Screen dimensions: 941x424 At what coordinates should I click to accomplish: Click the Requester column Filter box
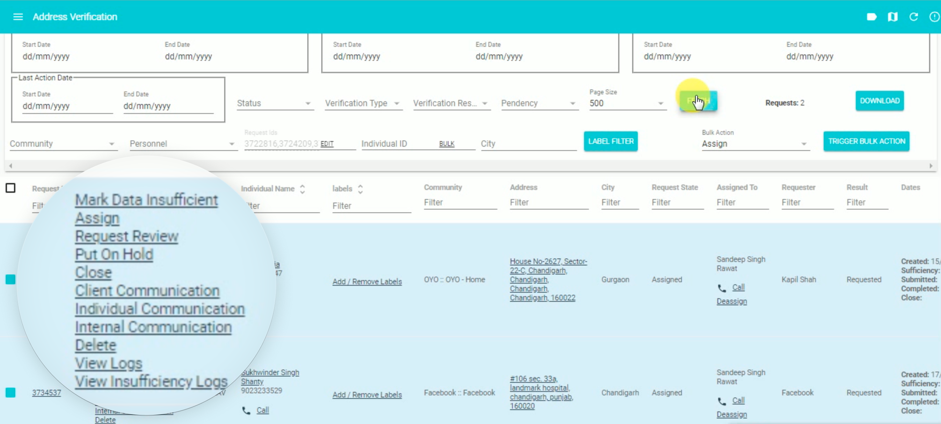pyautogui.click(x=807, y=203)
